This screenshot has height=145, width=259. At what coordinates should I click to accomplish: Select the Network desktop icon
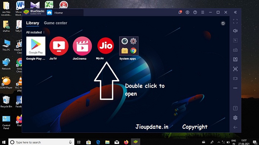[x=6, y=64]
